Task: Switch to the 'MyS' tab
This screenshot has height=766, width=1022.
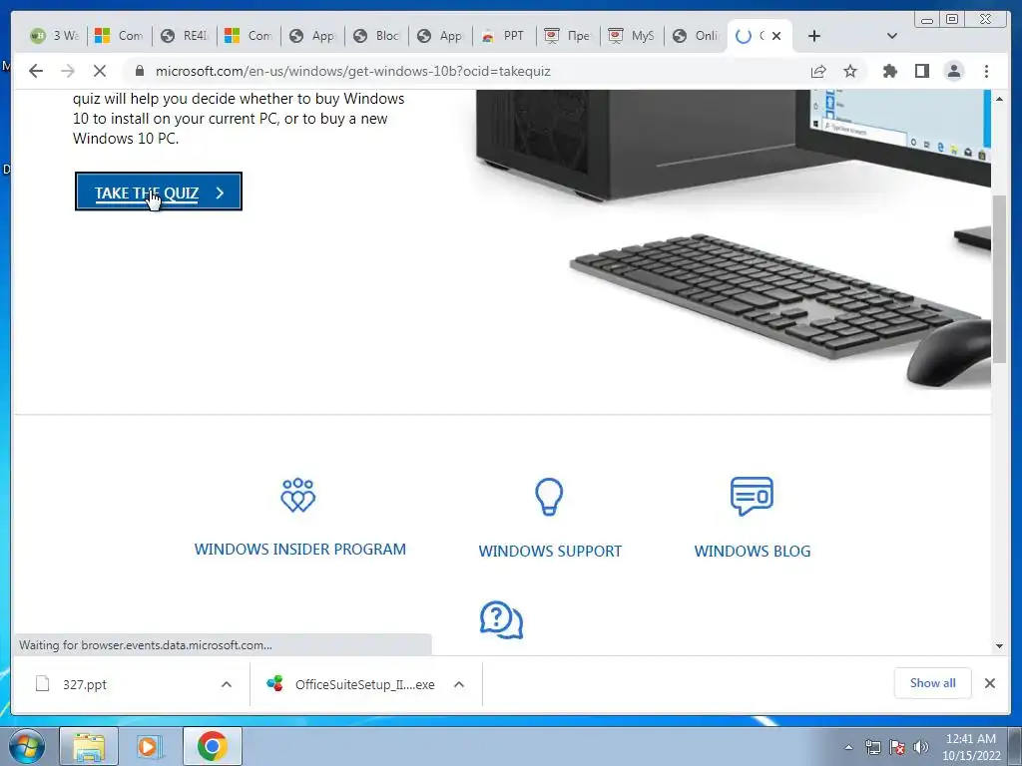Action: 632,36
